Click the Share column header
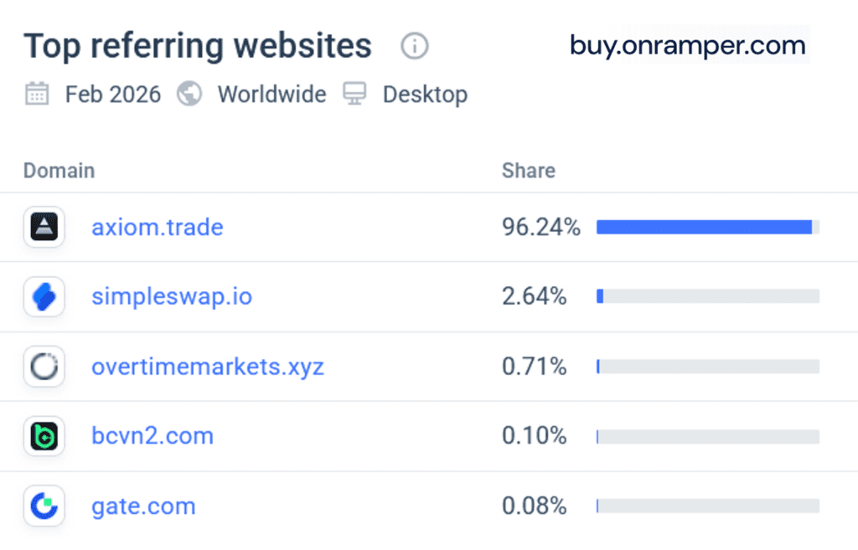This screenshot has height=550, width=858. 528,170
